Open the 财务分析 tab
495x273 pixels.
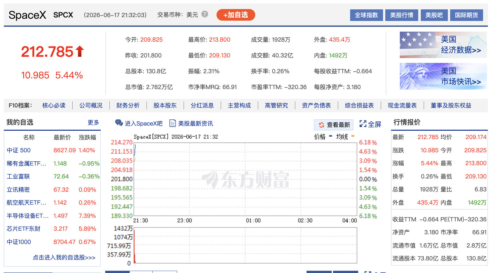coord(128,106)
